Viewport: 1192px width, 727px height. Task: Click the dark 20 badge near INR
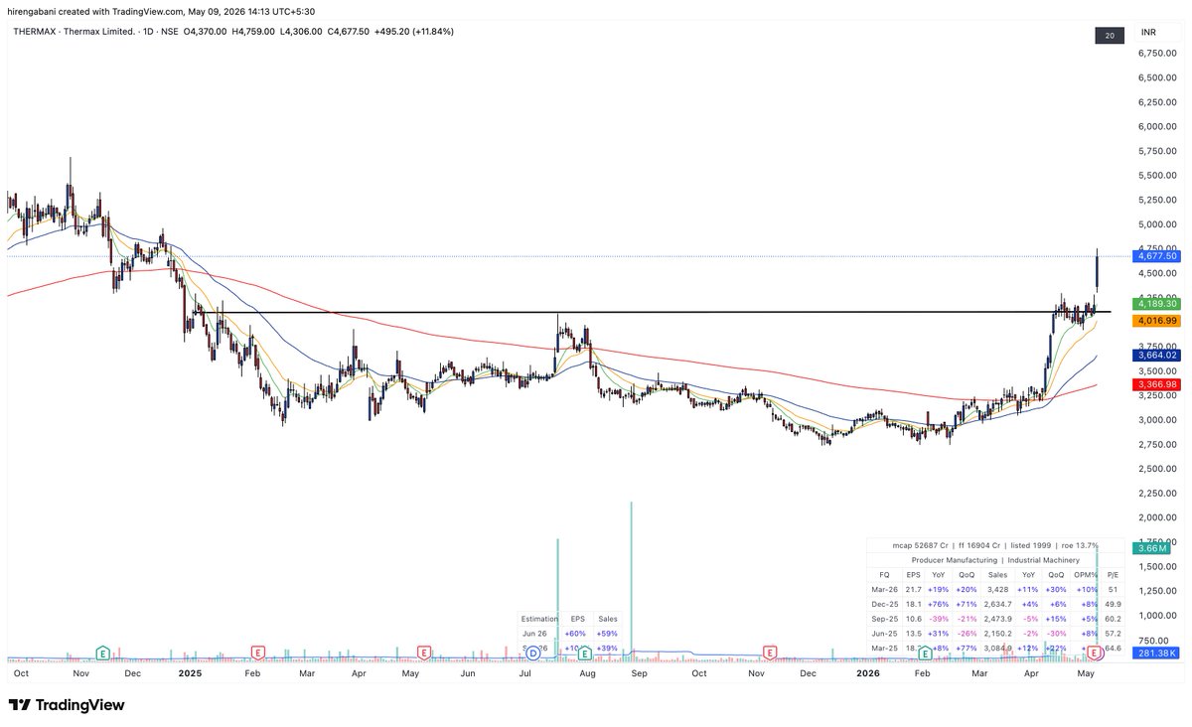(x=1109, y=36)
